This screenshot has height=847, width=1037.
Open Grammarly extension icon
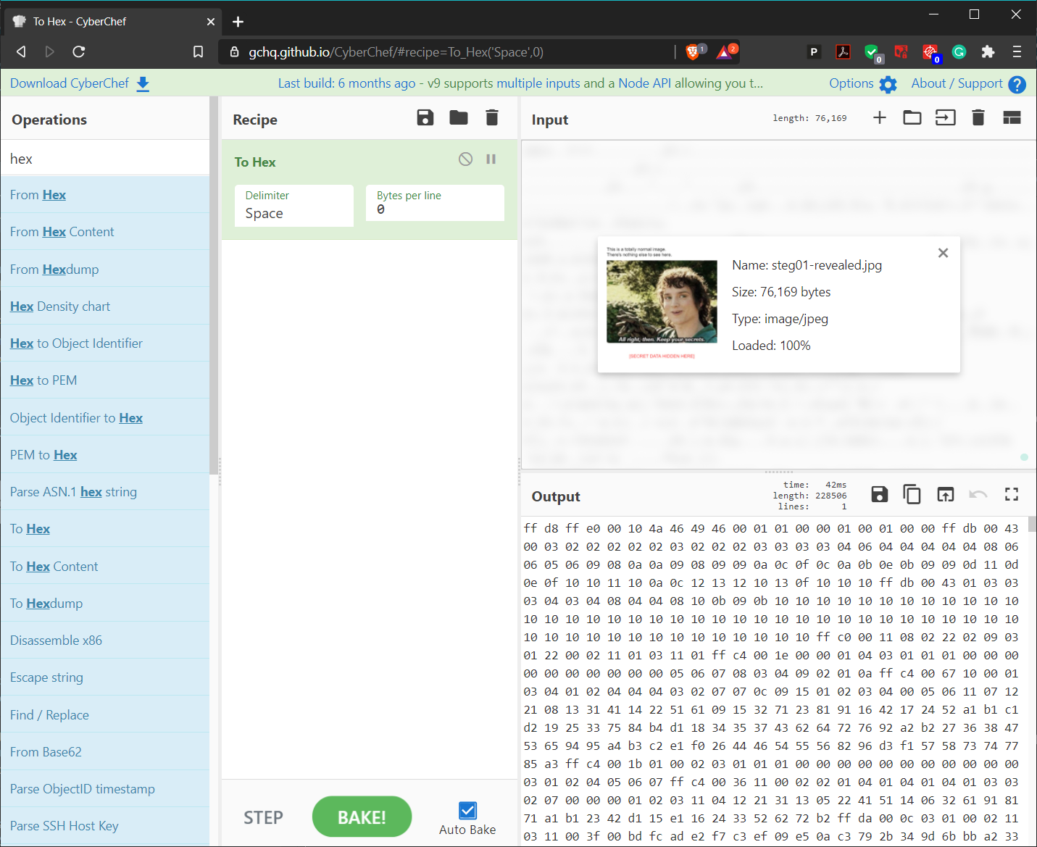pyautogui.click(x=959, y=51)
